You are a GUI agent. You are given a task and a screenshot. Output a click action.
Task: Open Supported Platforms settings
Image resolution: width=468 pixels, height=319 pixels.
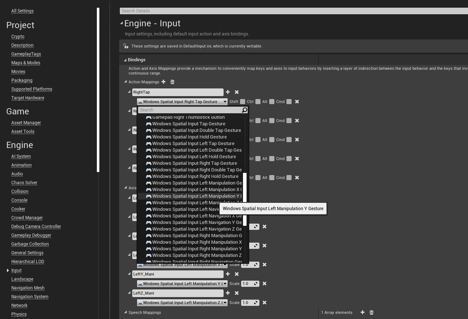click(x=32, y=89)
